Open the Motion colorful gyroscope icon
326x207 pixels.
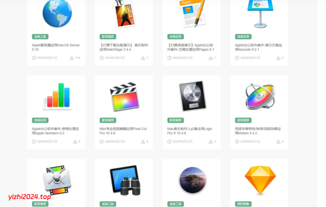click(x=260, y=96)
